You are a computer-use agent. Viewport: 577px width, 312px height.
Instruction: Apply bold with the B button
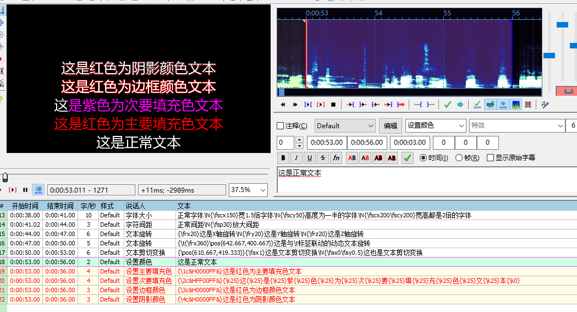click(283, 158)
